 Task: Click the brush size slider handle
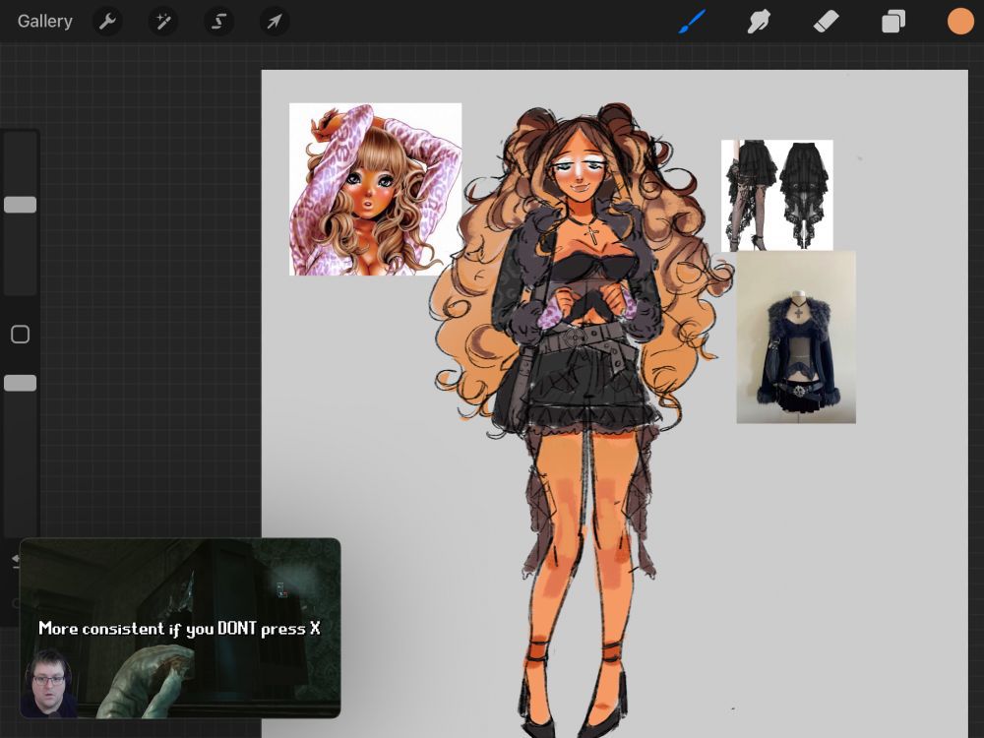[x=20, y=205]
